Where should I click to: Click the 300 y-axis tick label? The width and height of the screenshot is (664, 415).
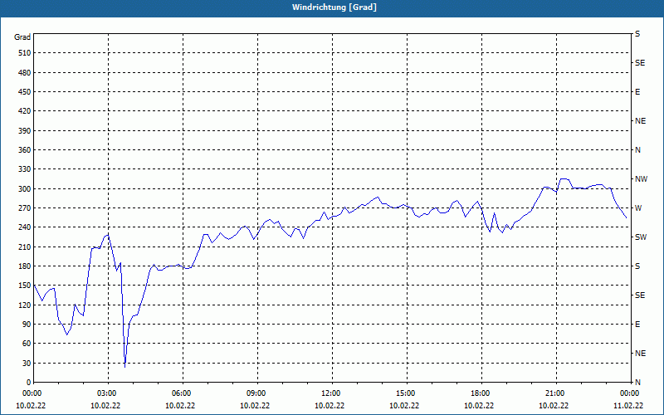tap(24, 189)
